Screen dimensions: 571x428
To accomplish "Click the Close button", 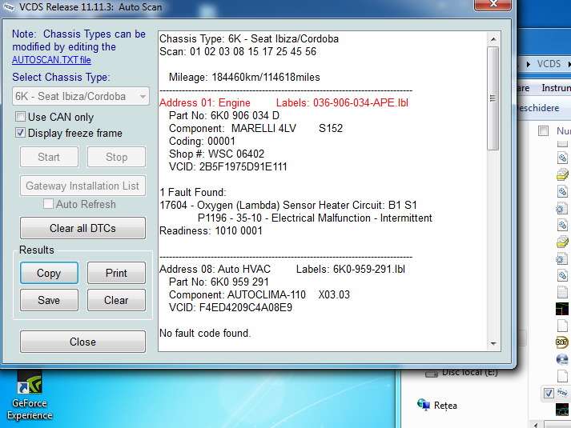I will (82, 342).
